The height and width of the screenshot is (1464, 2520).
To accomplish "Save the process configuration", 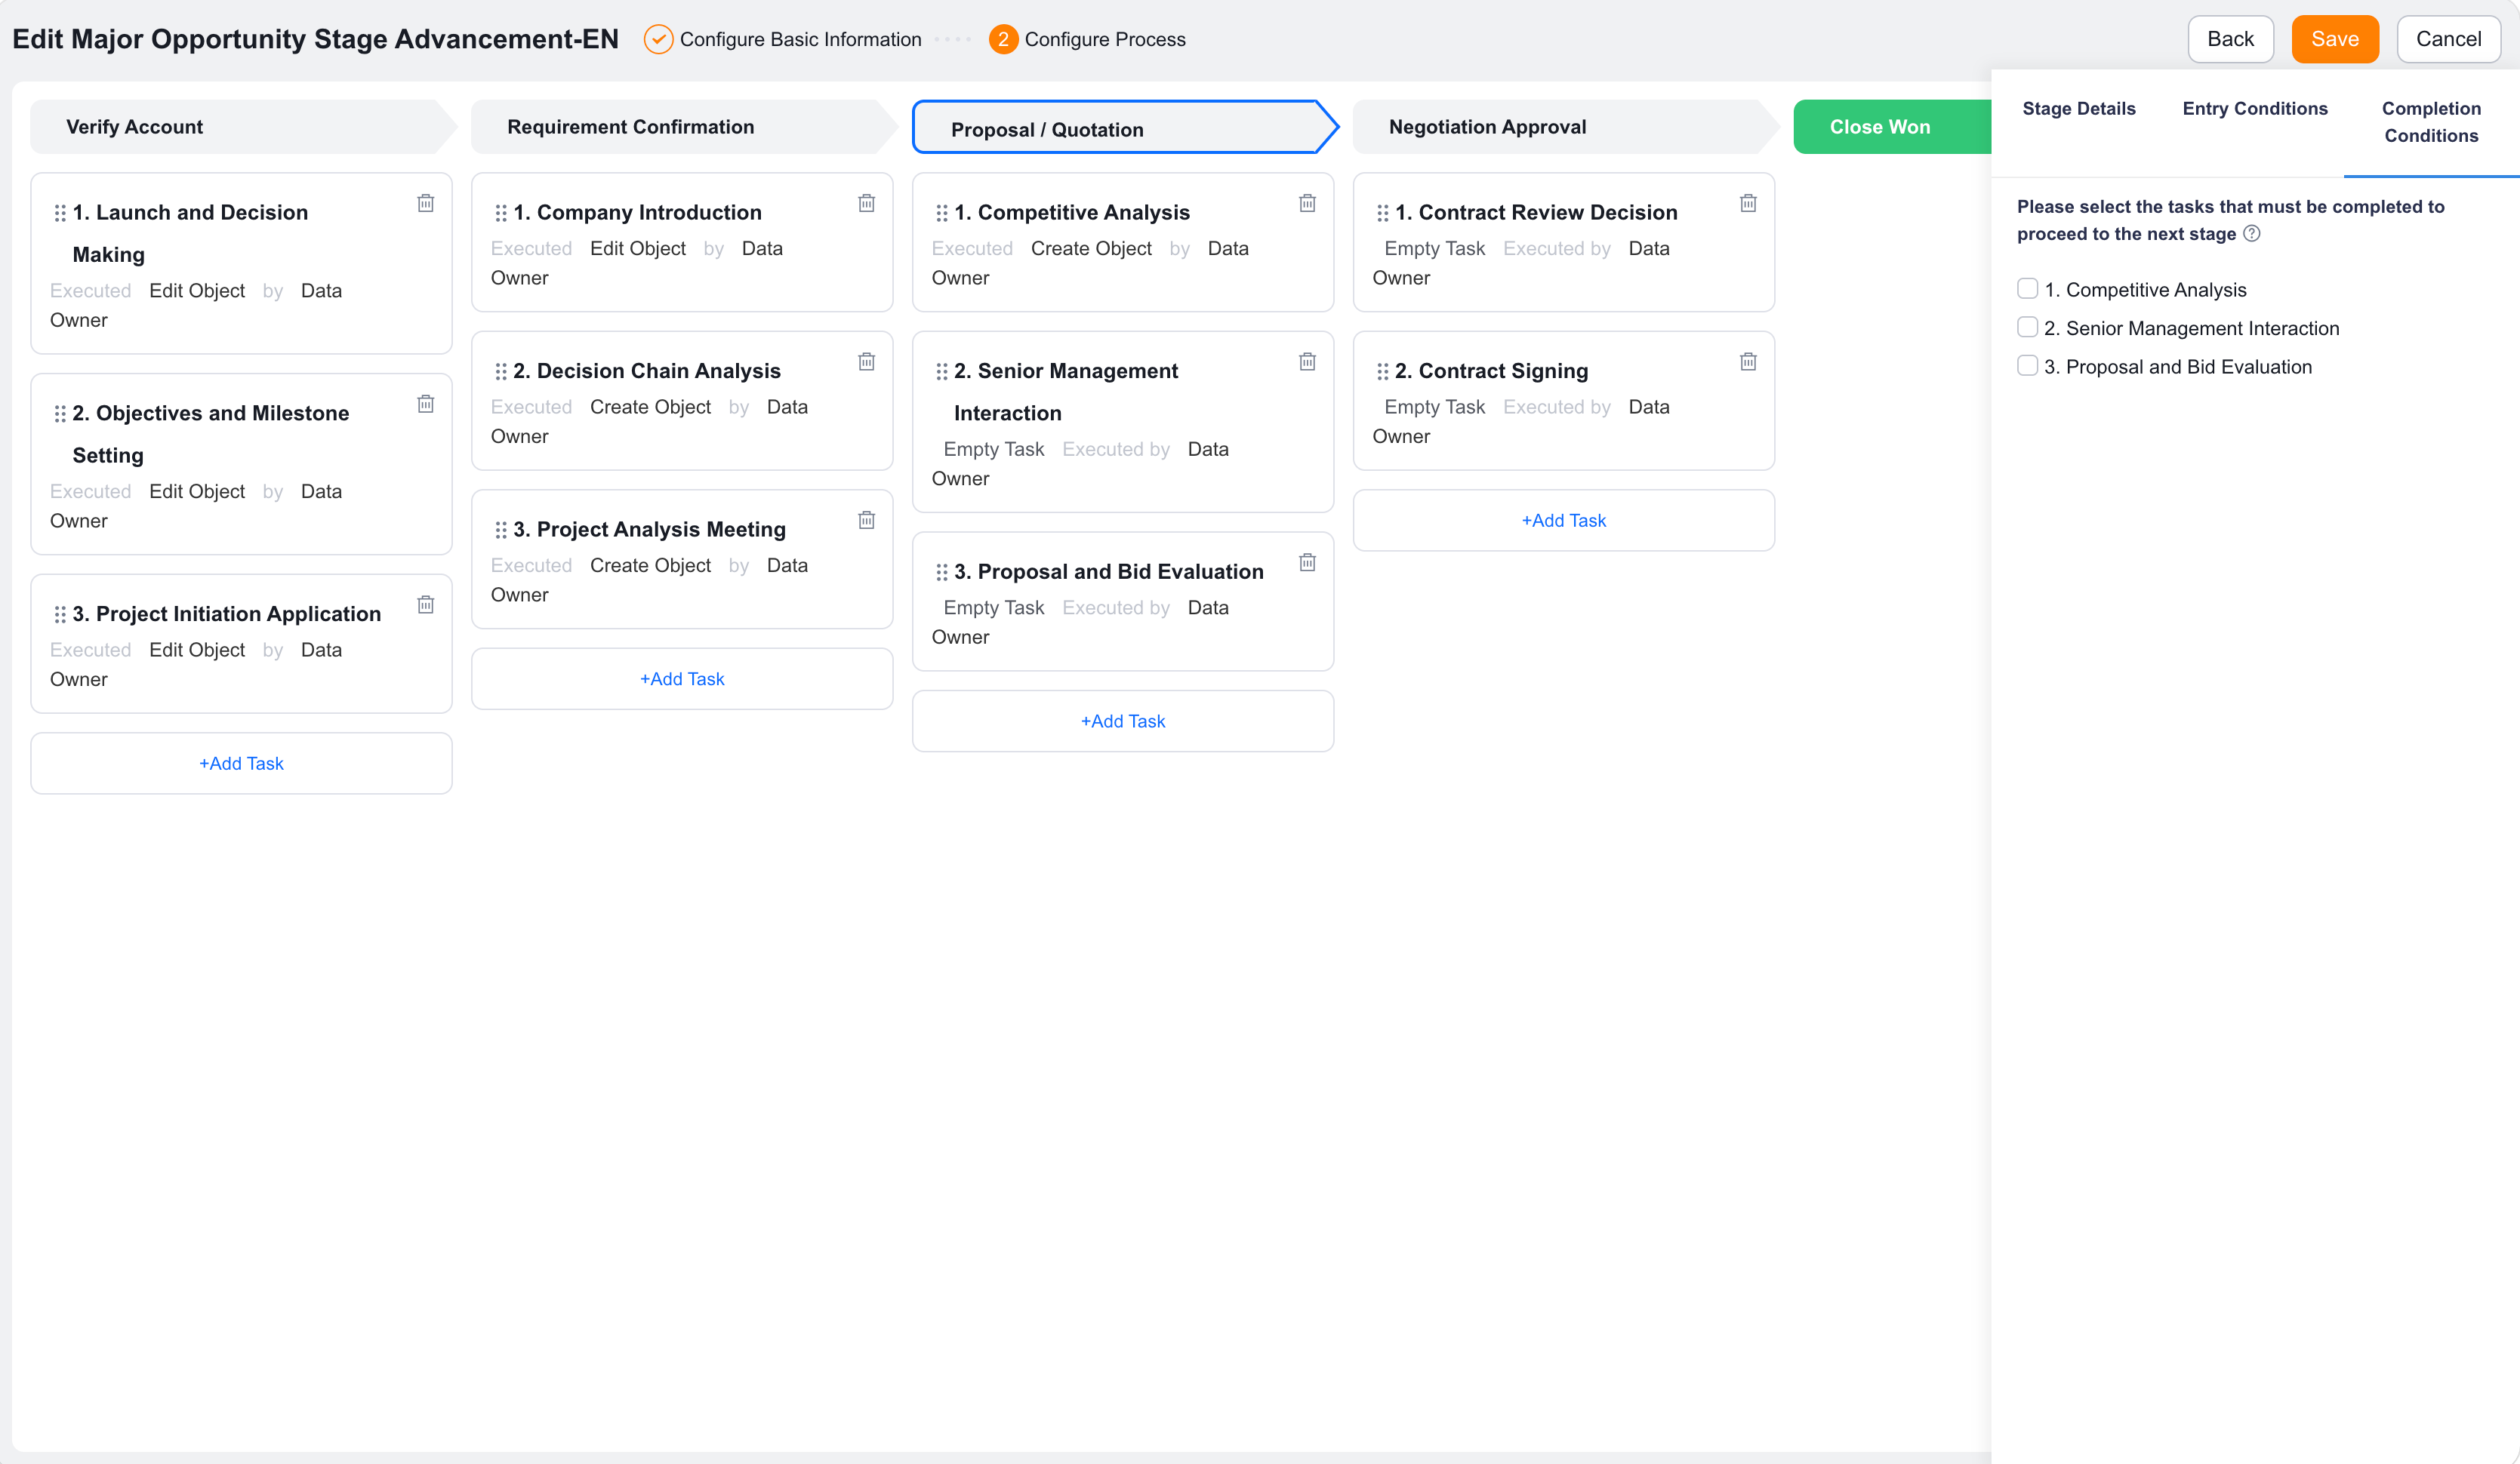I will point(2335,39).
